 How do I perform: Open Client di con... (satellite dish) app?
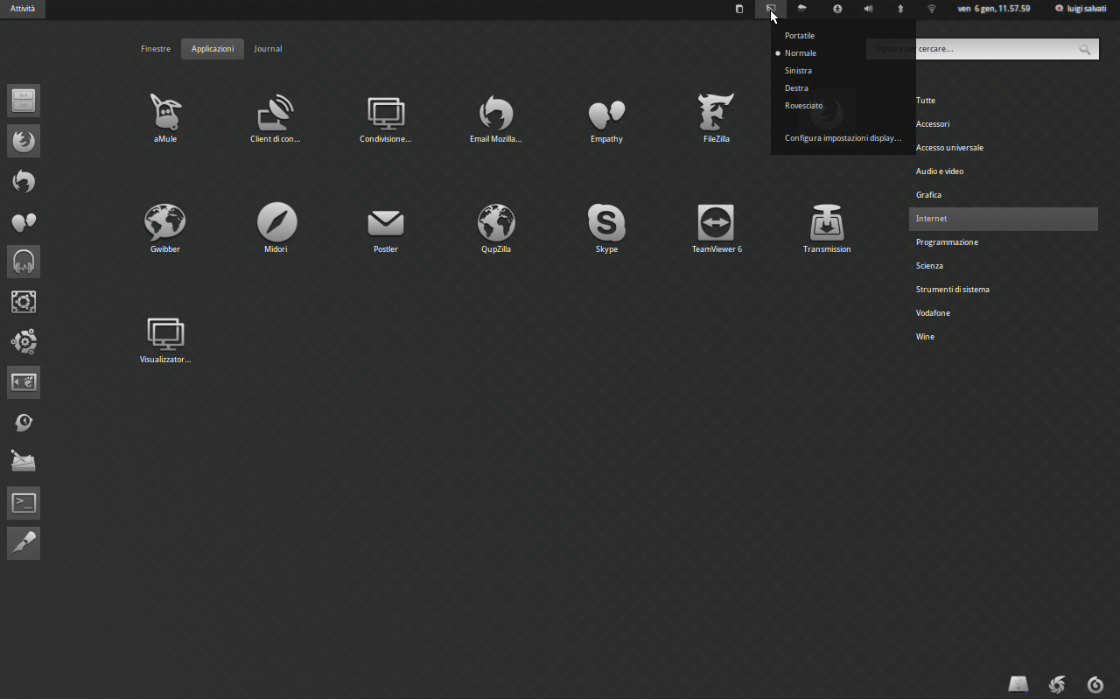(276, 118)
